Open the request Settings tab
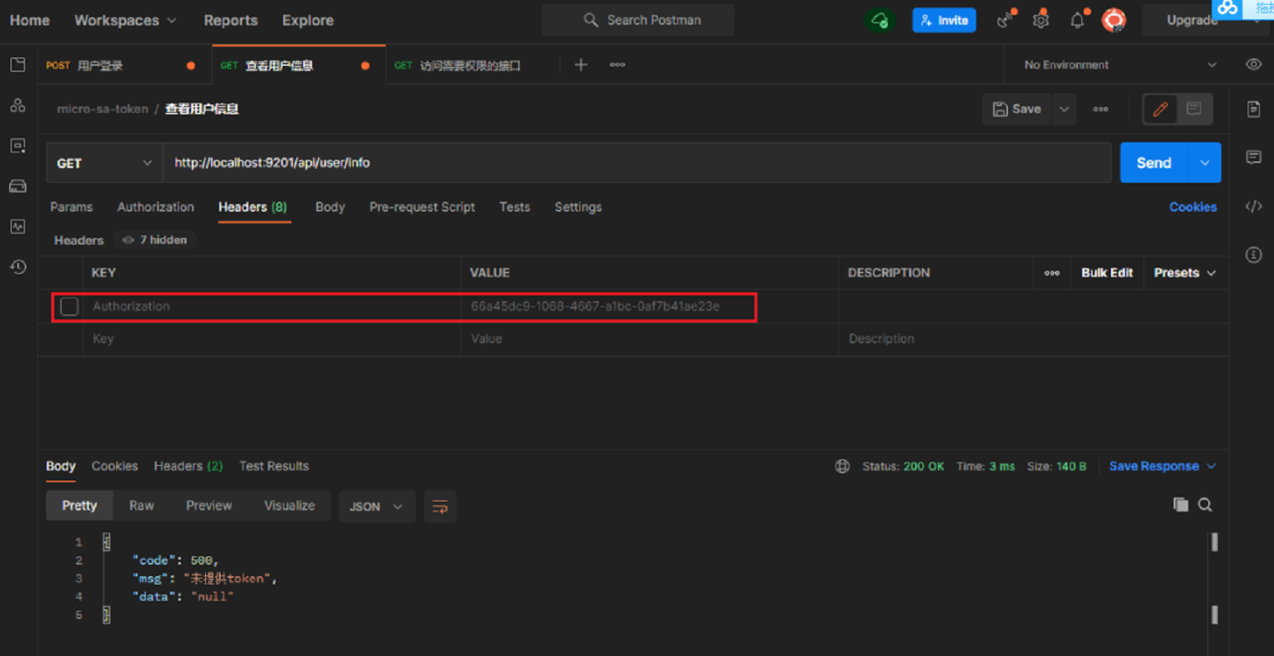The image size is (1274, 656). [x=578, y=207]
